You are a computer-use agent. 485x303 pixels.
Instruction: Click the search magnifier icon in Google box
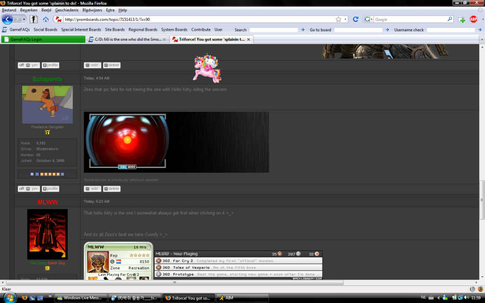[450, 19]
